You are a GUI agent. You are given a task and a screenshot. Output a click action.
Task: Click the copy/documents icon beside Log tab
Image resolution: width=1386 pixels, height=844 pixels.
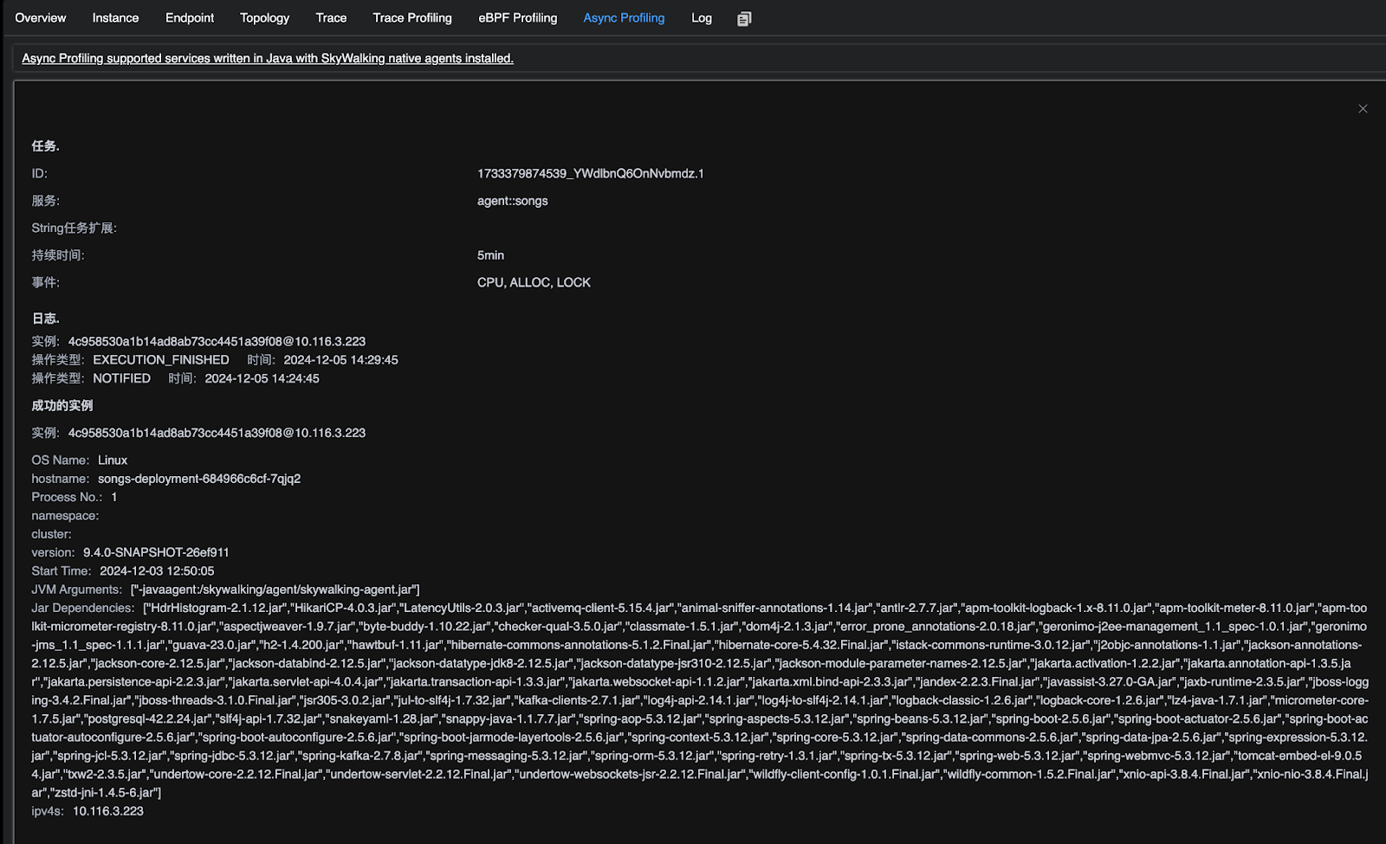[x=744, y=18]
